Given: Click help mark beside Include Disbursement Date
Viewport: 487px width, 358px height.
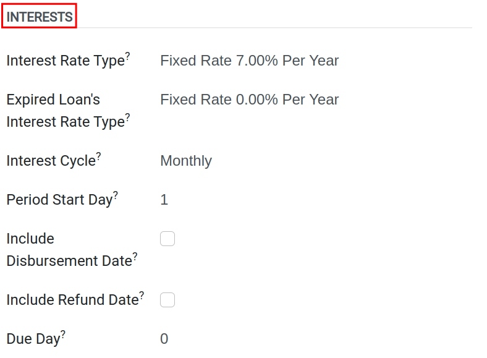Looking at the screenshot, I should coord(135,256).
